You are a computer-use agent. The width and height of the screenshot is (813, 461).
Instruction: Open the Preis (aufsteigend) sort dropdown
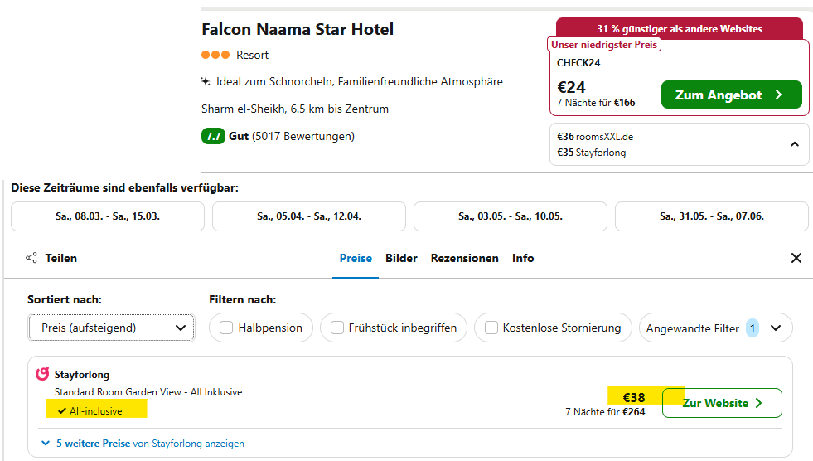pyautogui.click(x=112, y=328)
